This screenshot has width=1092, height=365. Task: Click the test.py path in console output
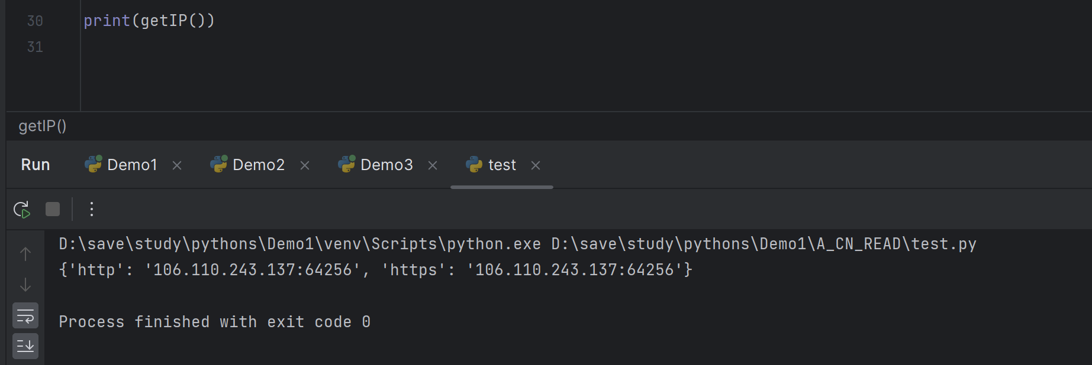tap(764, 244)
